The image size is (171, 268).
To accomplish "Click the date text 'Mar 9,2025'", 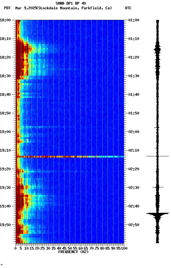I will click(26, 8).
